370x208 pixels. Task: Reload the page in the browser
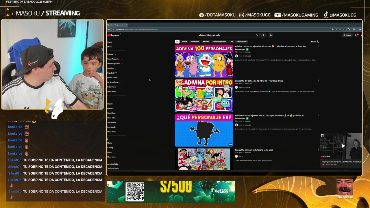109,29
